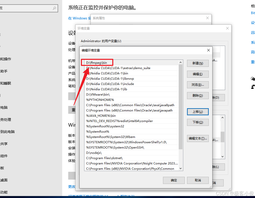Image resolution: width=255 pixels, height=198 pixels.
Task: Confirm with the 确定 button
Action: [174, 180]
